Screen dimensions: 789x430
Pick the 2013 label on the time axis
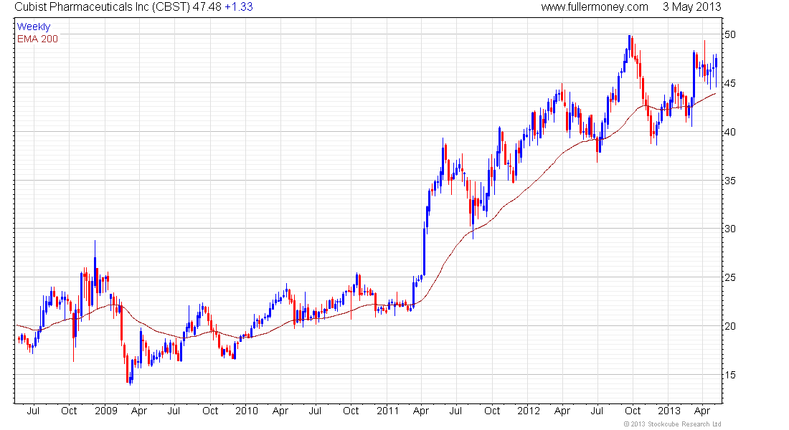pyautogui.click(x=668, y=411)
